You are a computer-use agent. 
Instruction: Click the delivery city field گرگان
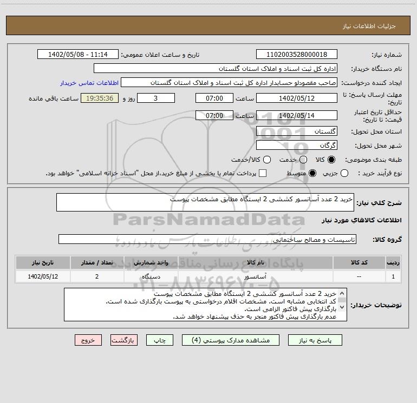(297, 145)
